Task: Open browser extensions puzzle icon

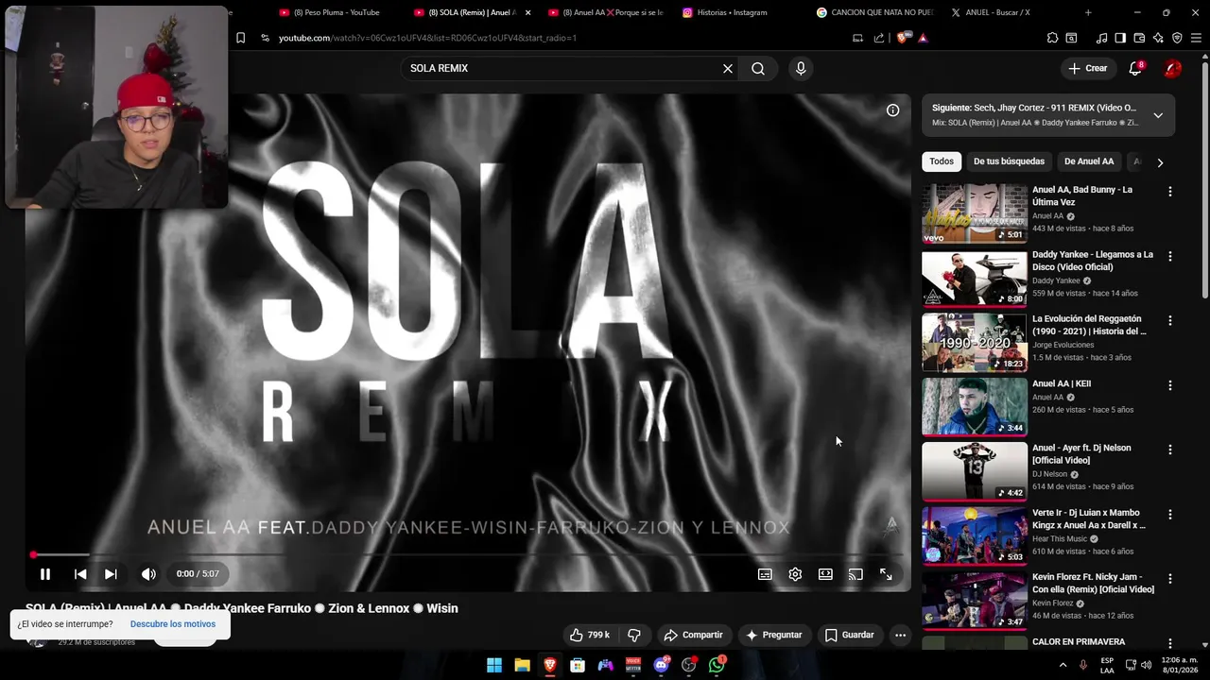Action: pyautogui.click(x=1052, y=38)
